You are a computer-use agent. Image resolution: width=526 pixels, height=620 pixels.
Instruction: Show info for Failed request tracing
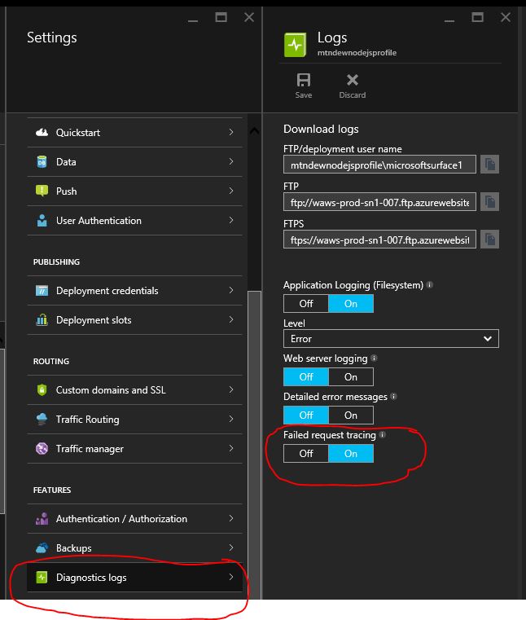pos(382,434)
